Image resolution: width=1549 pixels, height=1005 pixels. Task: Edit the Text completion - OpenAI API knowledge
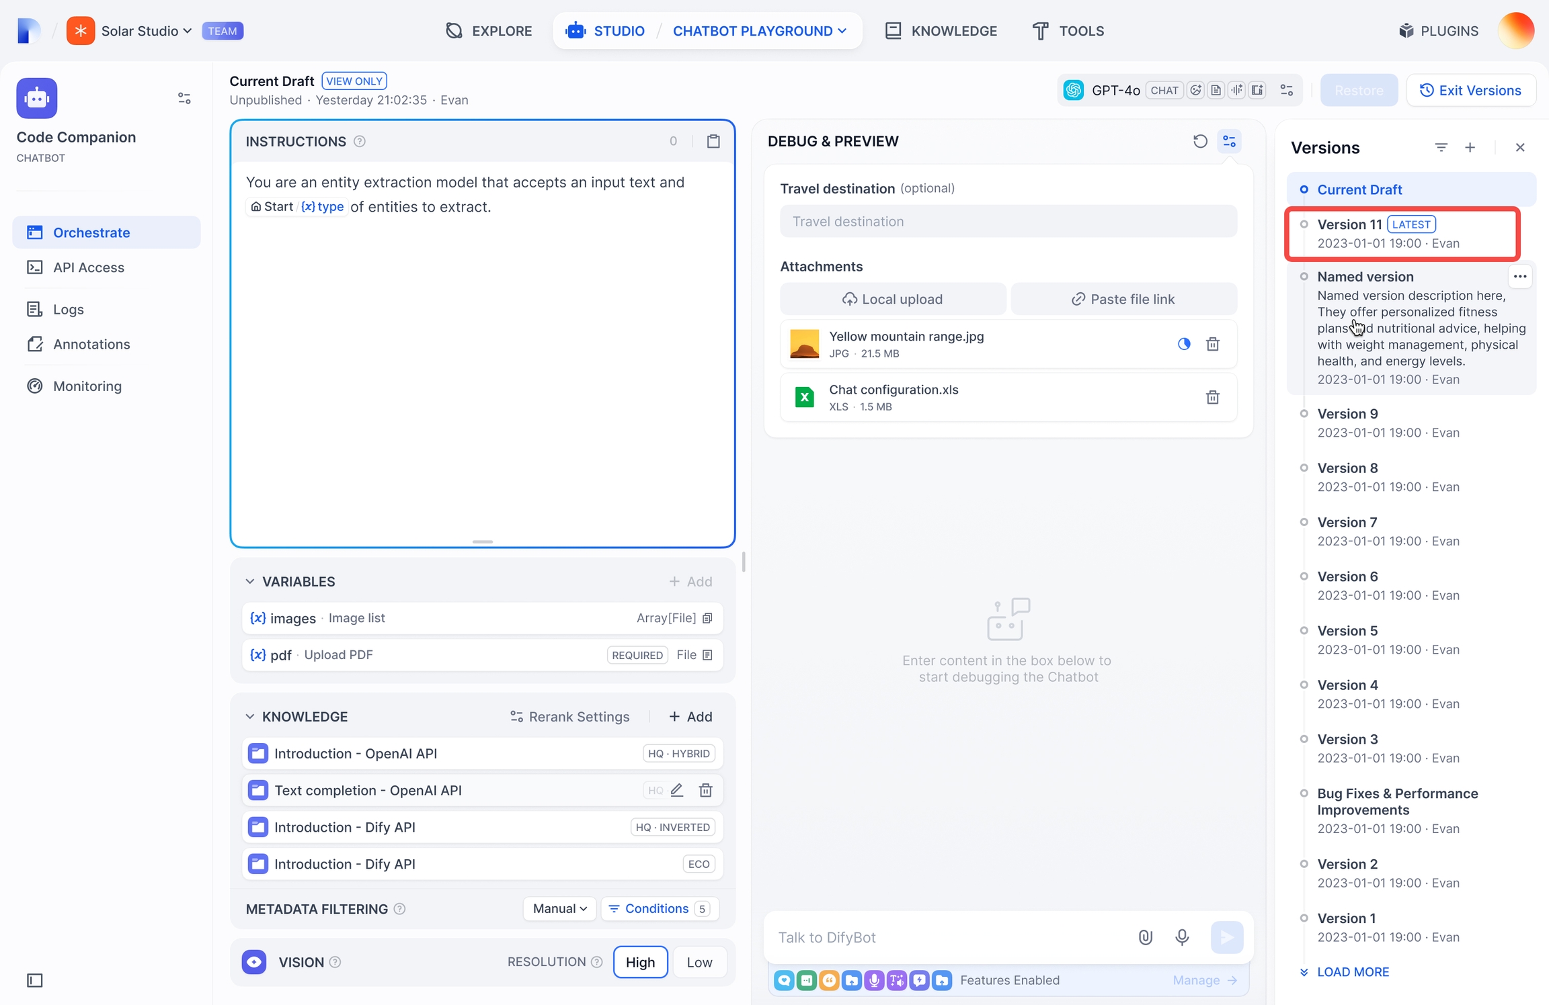(677, 790)
